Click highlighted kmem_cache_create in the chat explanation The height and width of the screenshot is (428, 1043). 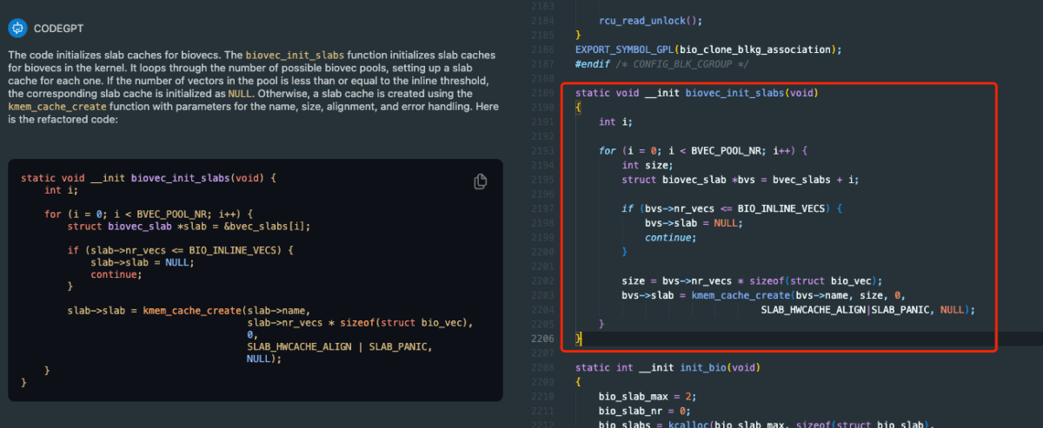click(57, 107)
